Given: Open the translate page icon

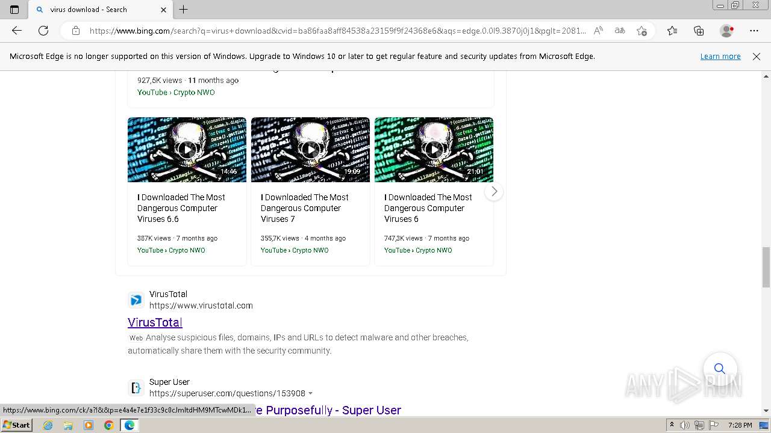Looking at the screenshot, I should [x=620, y=31].
